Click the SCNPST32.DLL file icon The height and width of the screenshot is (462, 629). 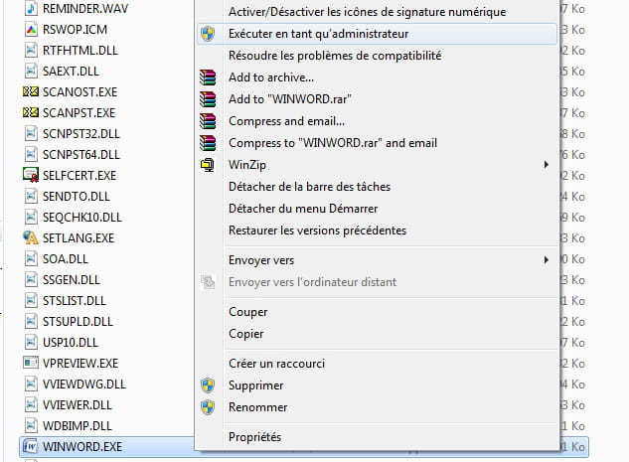31,133
